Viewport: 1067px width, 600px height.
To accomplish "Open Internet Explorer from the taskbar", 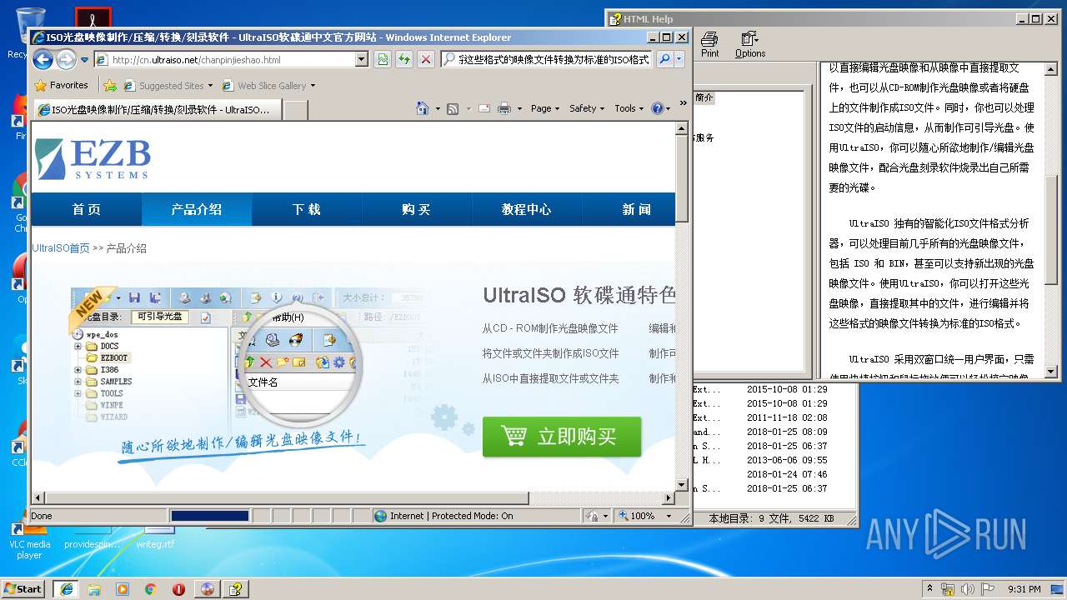I will 66,588.
